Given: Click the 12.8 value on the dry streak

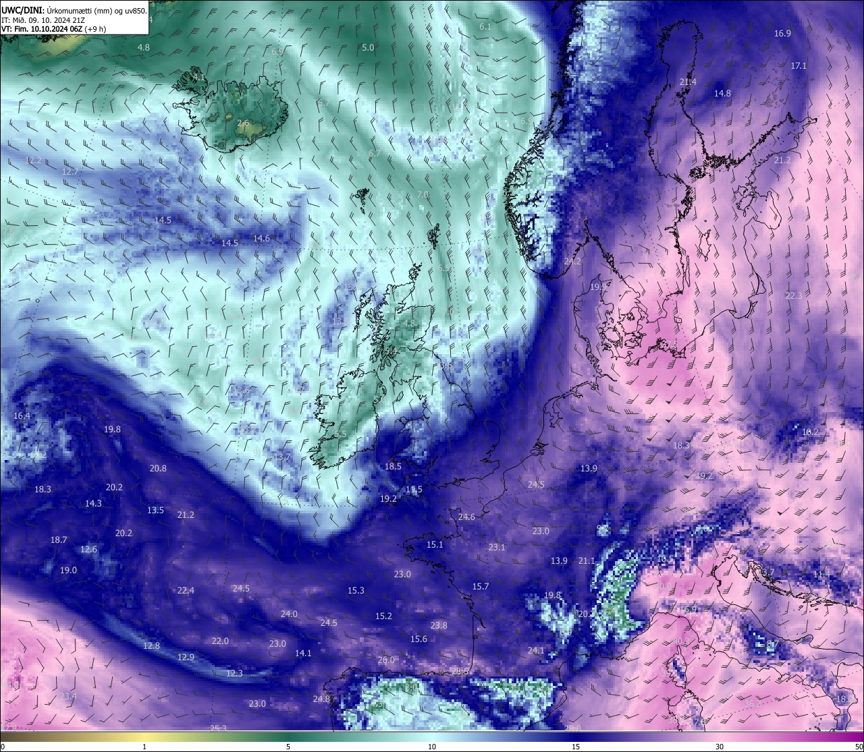Looking at the screenshot, I should point(151,645).
